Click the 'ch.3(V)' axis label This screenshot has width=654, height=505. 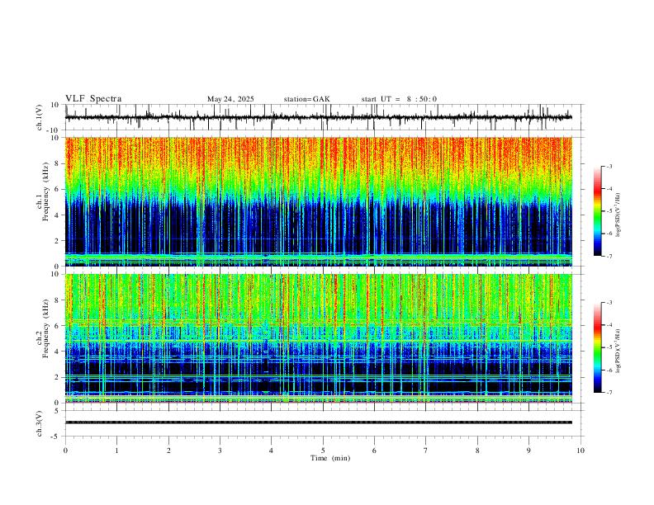coord(40,423)
